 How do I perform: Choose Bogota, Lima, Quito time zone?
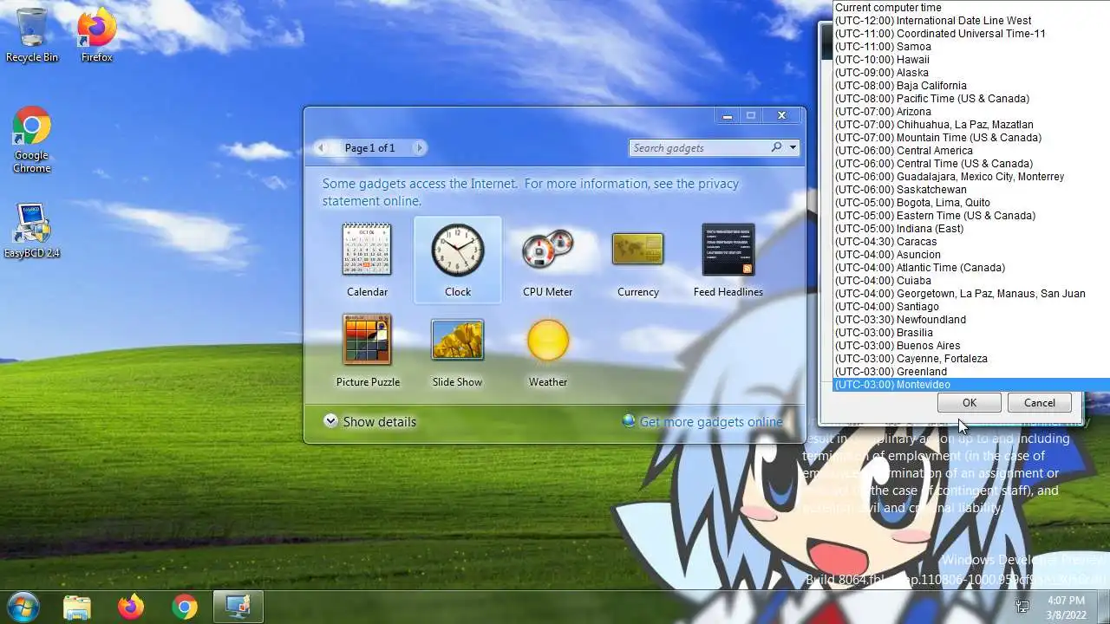pyautogui.click(x=971, y=203)
